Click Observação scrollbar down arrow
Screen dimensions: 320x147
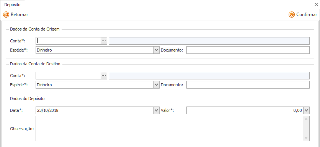pos(306,138)
